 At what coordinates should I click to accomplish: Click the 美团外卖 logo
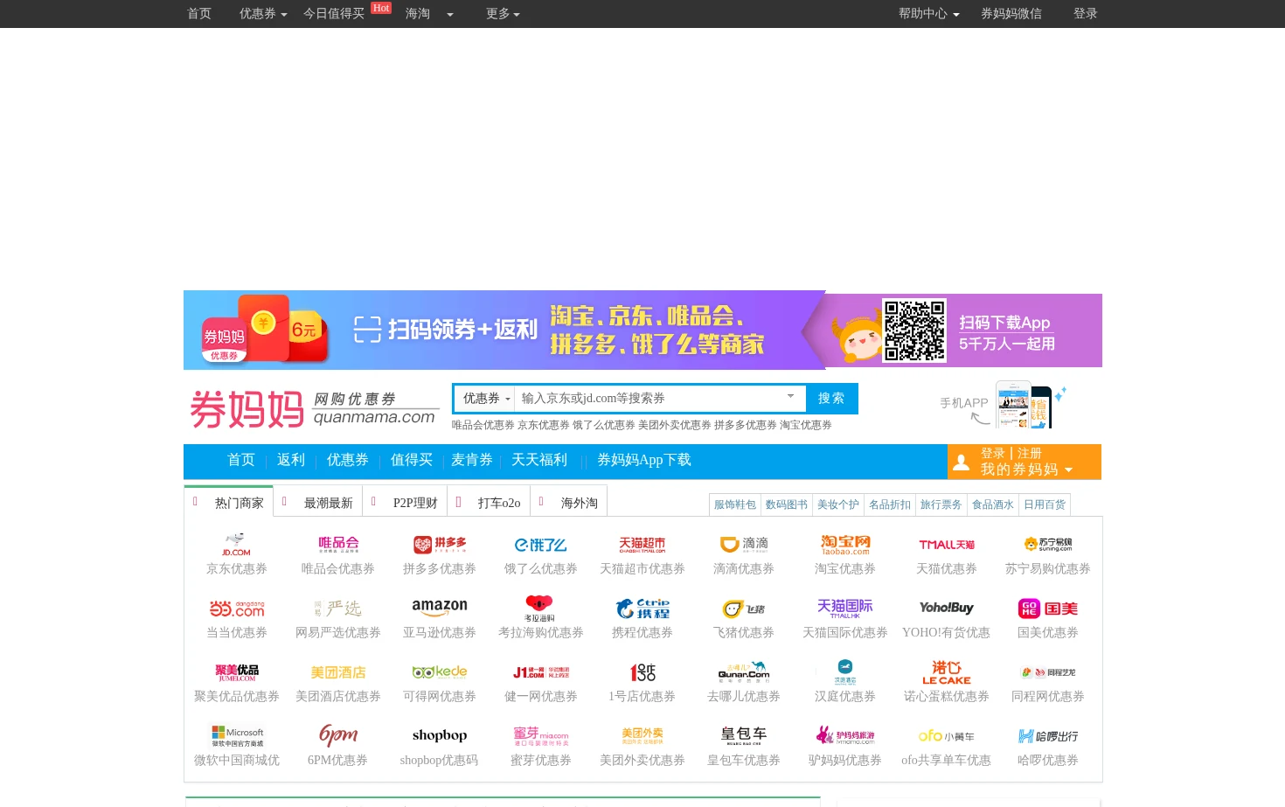pyautogui.click(x=642, y=735)
